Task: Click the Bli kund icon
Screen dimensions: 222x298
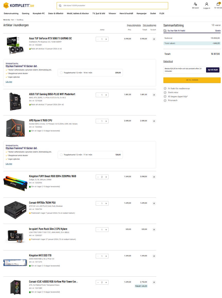Action: pyautogui.click(x=195, y=4)
